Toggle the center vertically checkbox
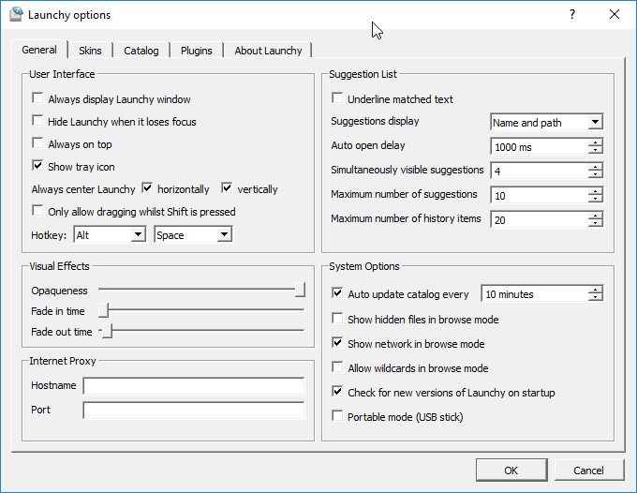Viewport: 637px width, 493px height. [227, 187]
